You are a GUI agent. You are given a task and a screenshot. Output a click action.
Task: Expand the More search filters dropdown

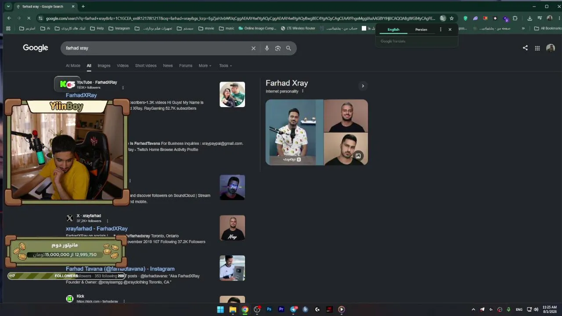tap(205, 66)
